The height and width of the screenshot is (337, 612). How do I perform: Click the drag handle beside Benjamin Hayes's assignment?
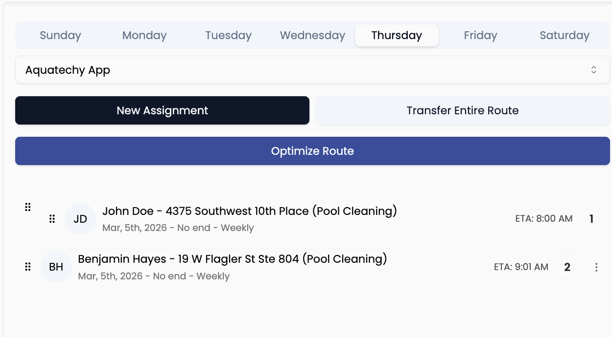point(28,267)
